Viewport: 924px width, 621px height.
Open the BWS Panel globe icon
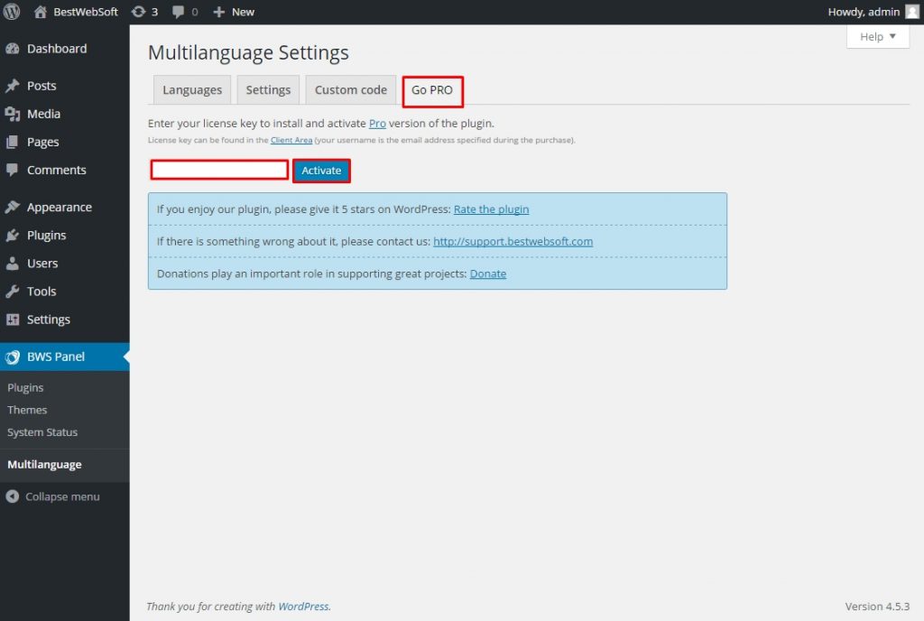[x=13, y=357]
